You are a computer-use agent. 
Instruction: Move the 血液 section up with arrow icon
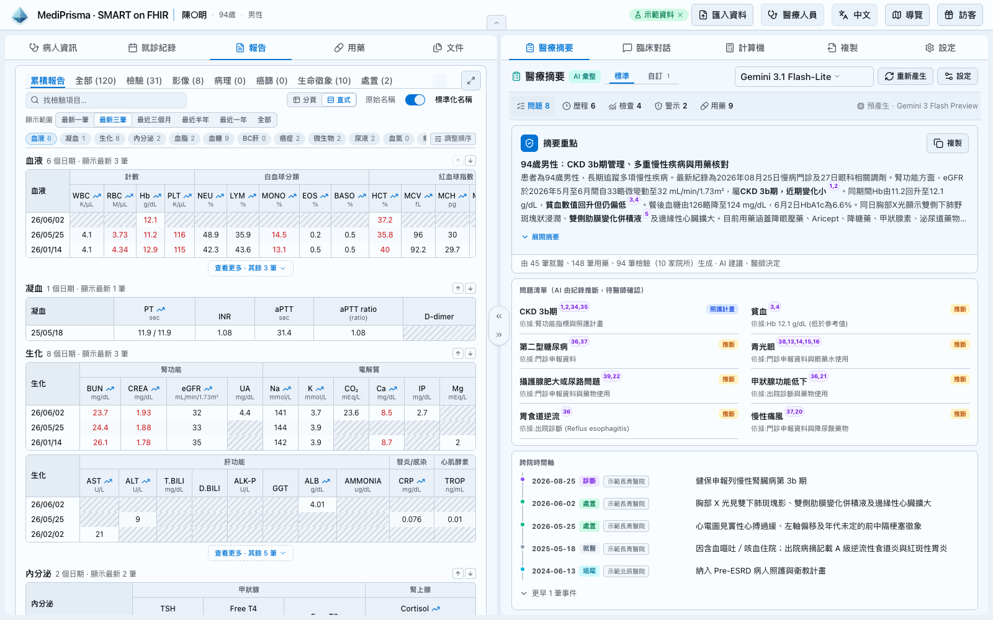pyautogui.click(x=458, y=161)
